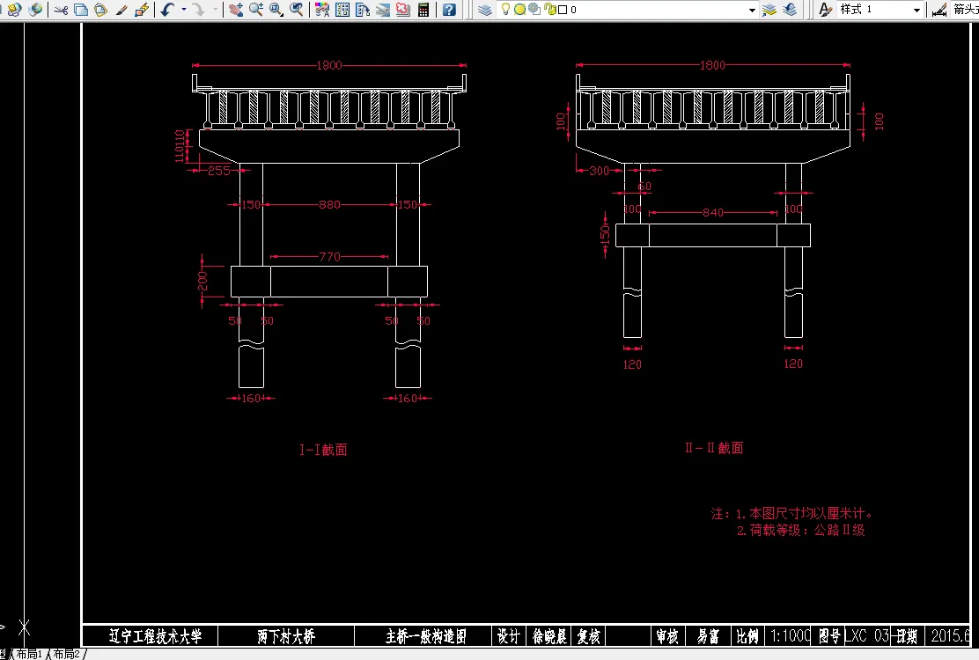The image size is (979, 660).
Task: Click the layer 0 color square
Action: [563, 10]
